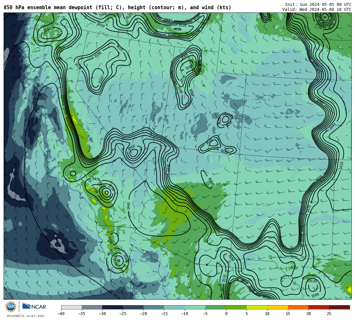Pick the yellow-green 5 to 10 colorbar segment
This screenshot has width=355, height=320.
257,307
